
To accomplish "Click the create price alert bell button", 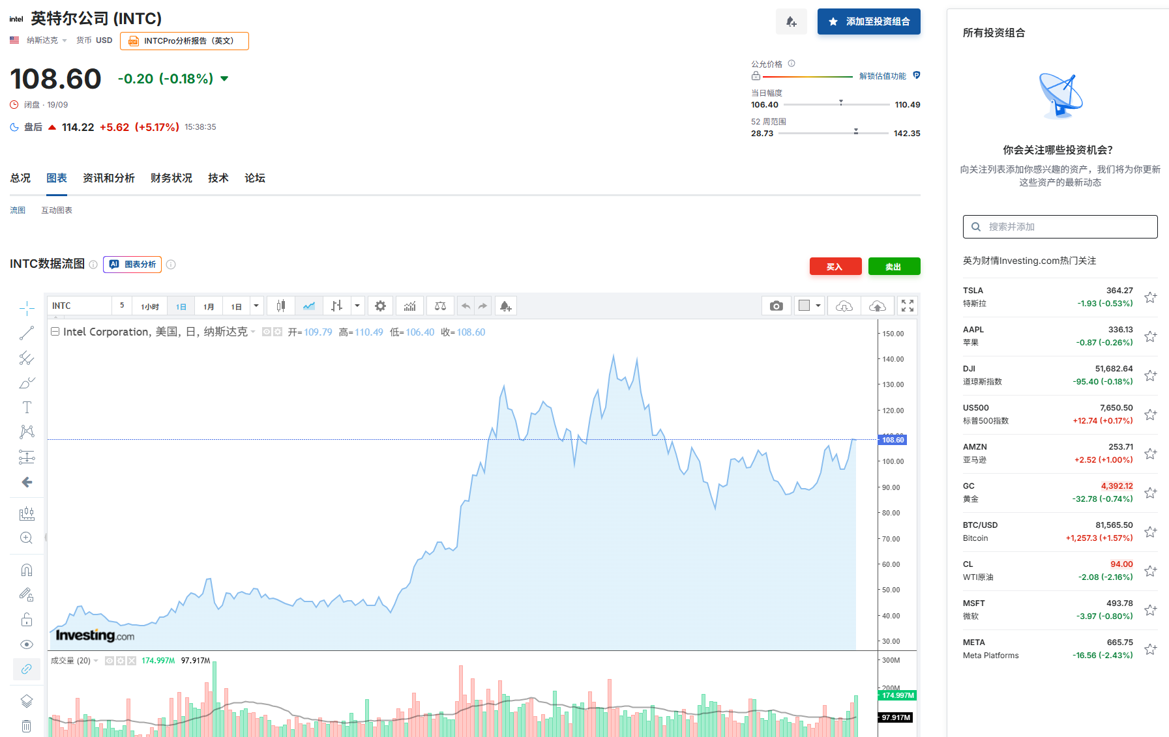I will pos(792,22).
